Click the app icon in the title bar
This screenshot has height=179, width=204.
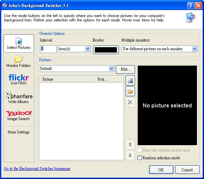pyautogui.click(x=5, y=5)
